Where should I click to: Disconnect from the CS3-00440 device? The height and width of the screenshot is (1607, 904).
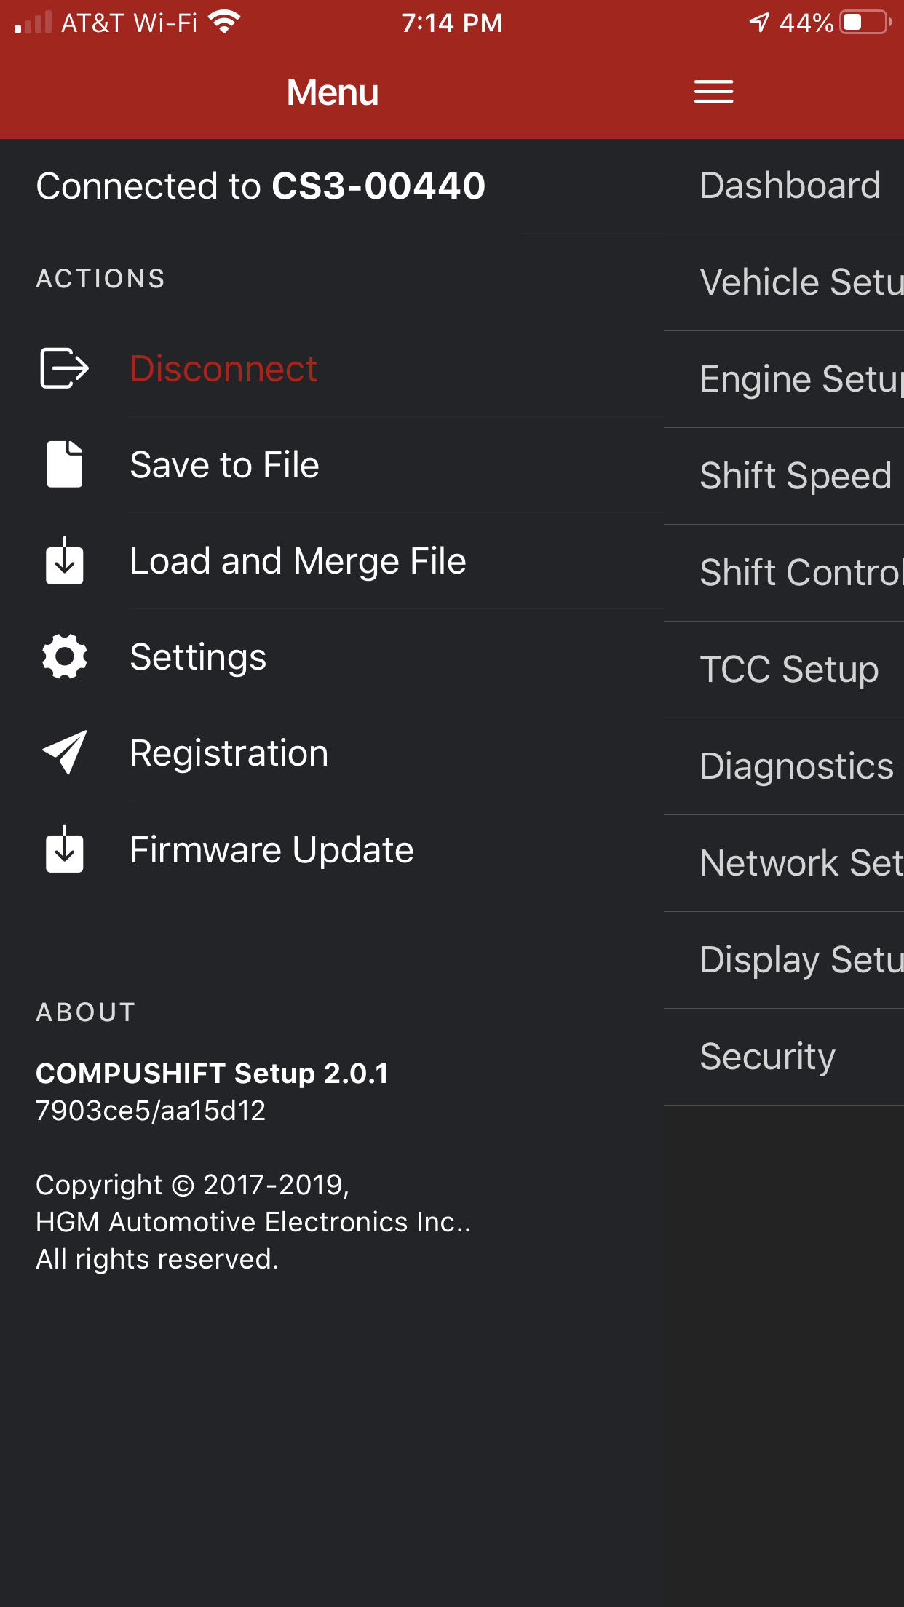tap(223, 368)
